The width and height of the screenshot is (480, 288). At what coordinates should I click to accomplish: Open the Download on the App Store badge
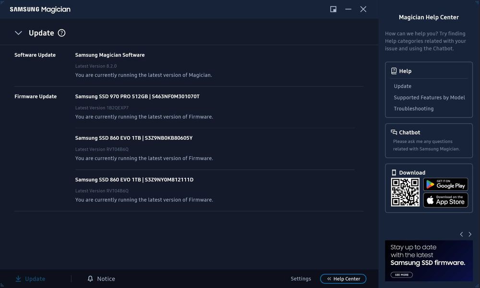[x=446, y=200]
